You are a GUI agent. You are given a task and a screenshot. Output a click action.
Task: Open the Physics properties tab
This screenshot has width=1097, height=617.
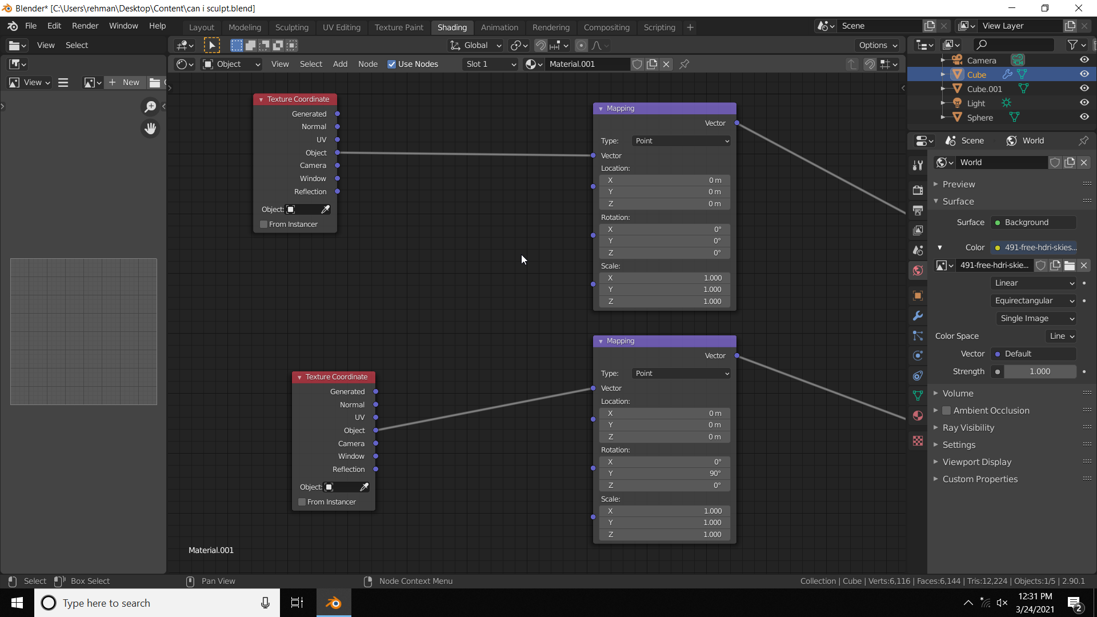(918, 355)
